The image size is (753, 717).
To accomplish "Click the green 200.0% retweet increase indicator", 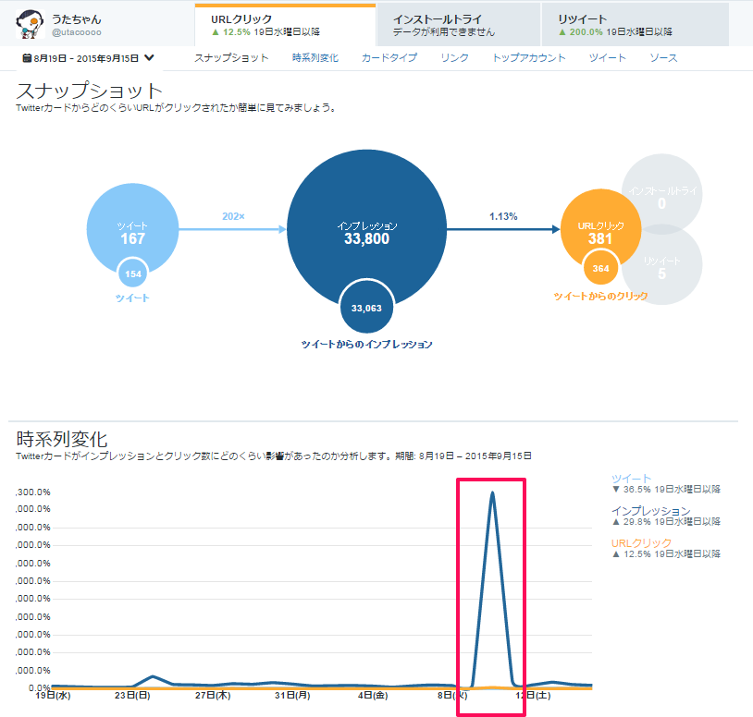I will tap(580, 32).
